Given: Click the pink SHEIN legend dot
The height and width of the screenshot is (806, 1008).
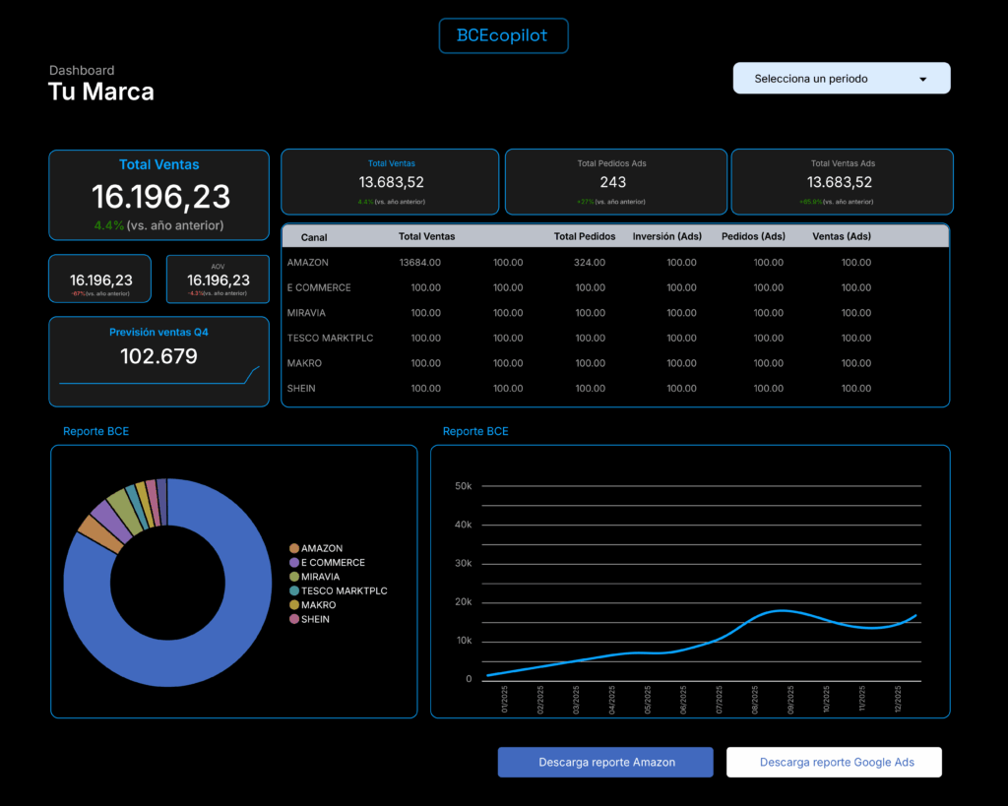Looking at the screenshot, I should coord(294,619).
